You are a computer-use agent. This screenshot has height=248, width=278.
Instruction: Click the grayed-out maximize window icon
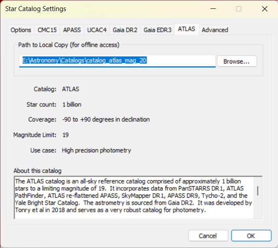click(x=239, y=9)
